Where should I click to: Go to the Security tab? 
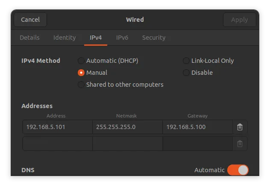point(154,38)
